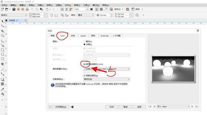
Task: Uncheck the convert spot colors to CMYK checkbox
Action: pos(85,64)
